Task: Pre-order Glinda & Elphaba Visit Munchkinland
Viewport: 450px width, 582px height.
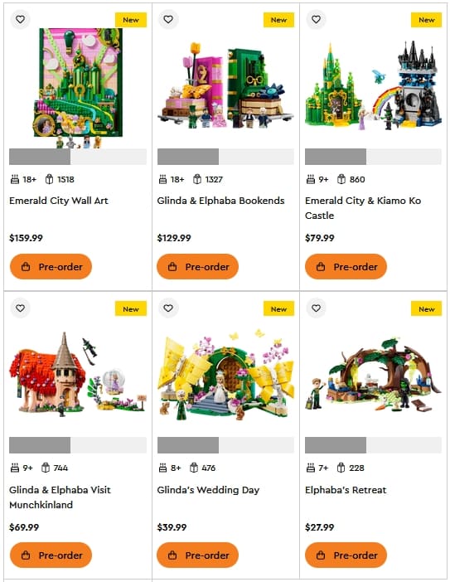Action: tap(51, 555)
